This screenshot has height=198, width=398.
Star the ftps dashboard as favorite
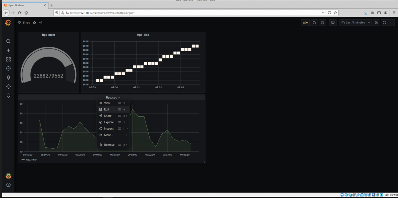tap(35, 23)
